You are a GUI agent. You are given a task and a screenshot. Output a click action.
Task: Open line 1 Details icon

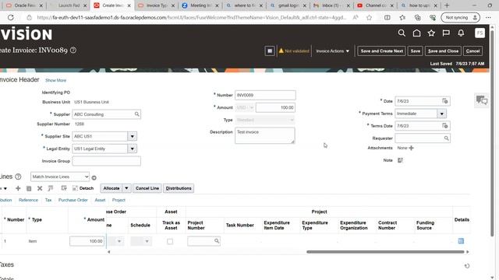click(x=461, y=241)
